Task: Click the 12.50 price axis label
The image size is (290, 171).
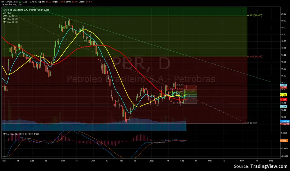Action: tap(283, 117)
